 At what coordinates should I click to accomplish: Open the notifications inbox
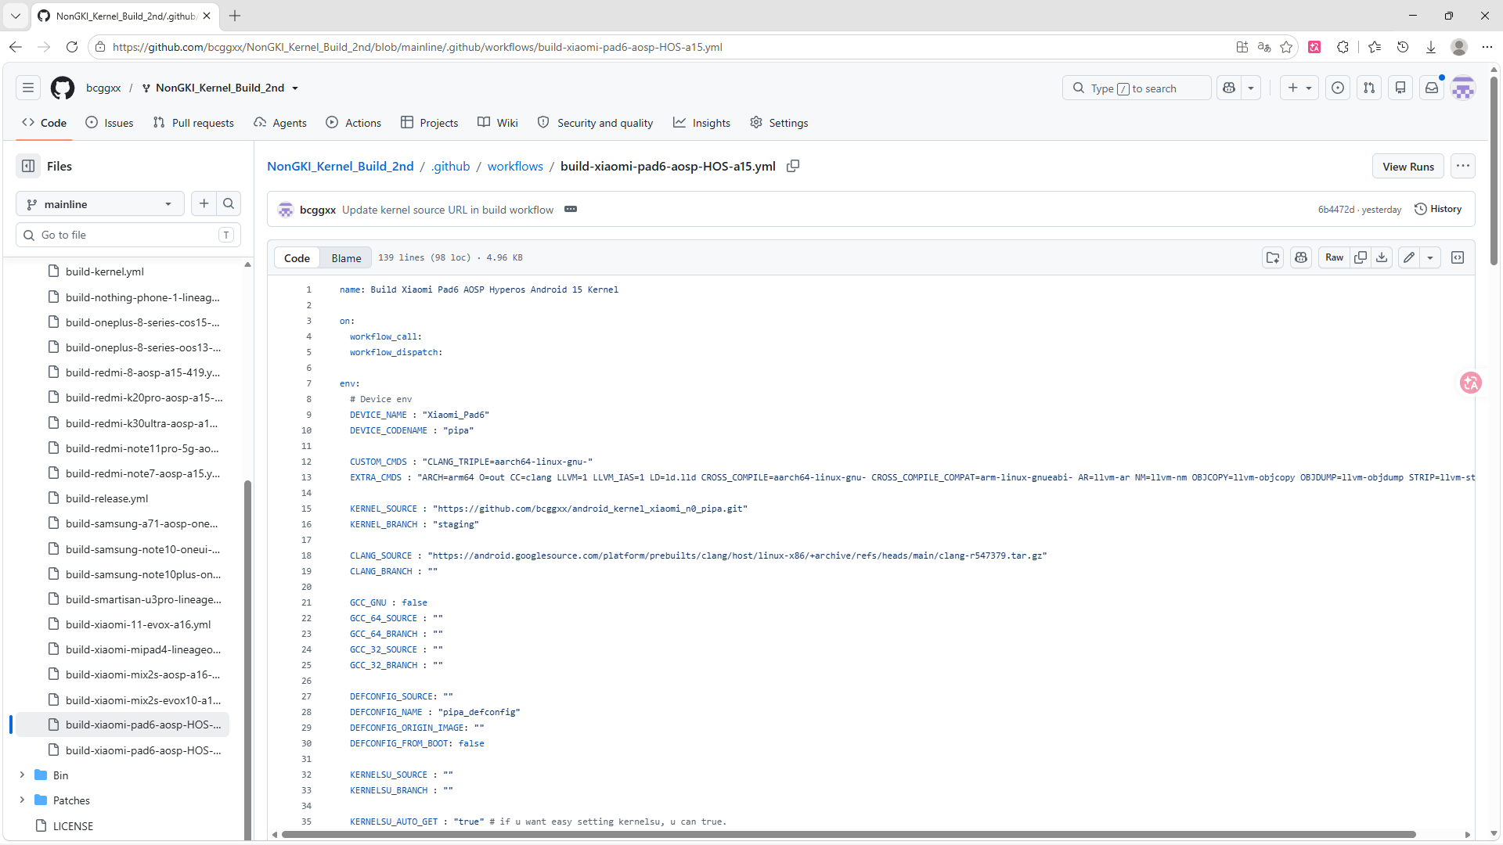coord(1432,88)
